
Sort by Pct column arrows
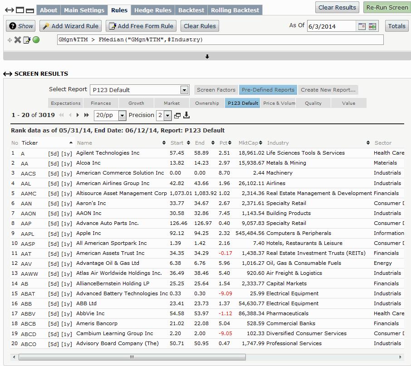click(230, 143)
